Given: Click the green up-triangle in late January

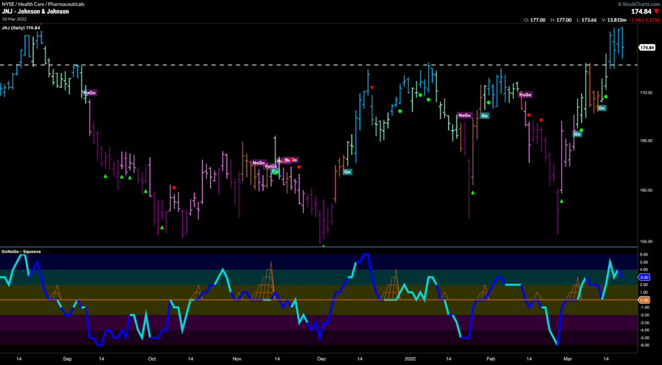Looking at the screenshot, I should pos(473,193).
